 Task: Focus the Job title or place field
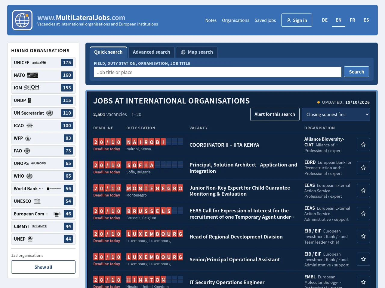[x=217, y=72]
